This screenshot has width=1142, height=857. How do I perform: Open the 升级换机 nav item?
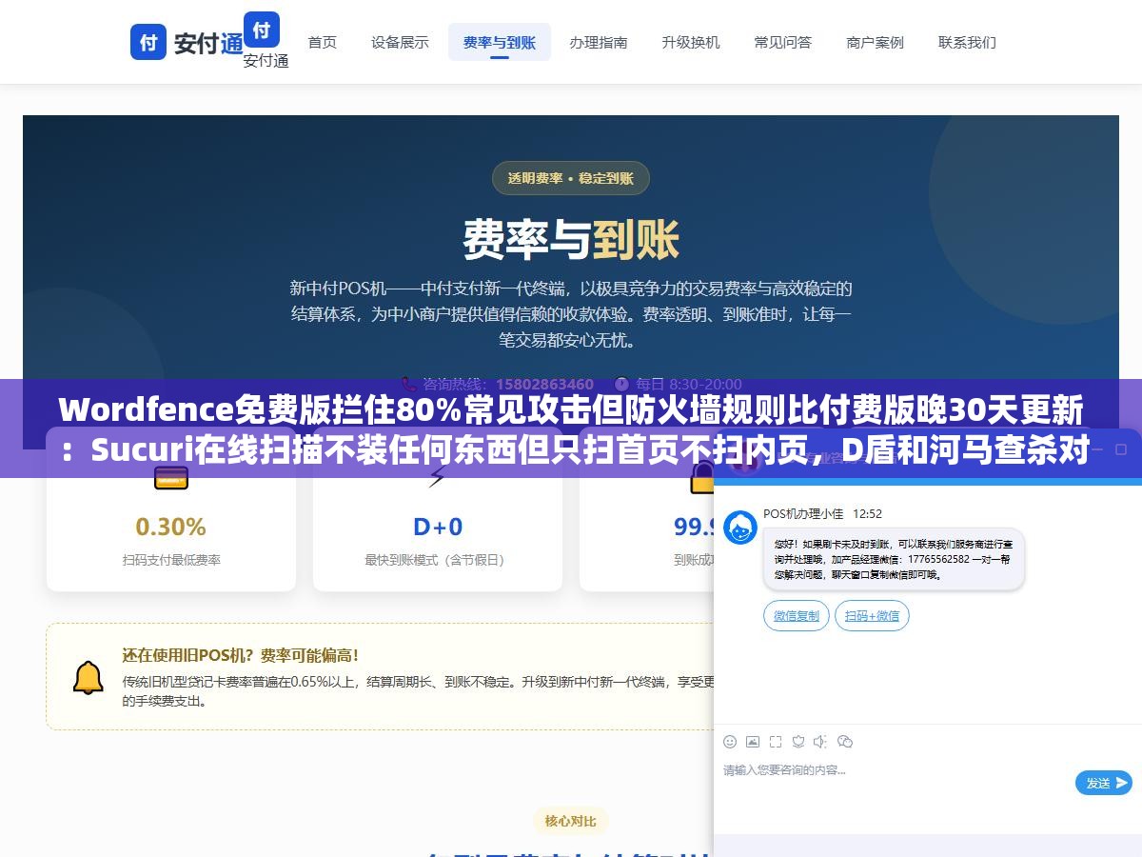pos(691,42)
